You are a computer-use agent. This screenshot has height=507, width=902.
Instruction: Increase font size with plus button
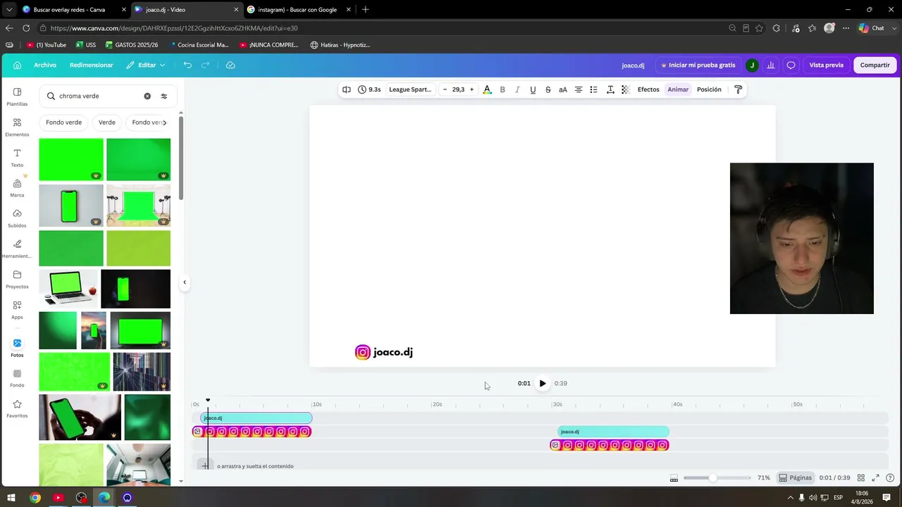coord(471,89)
